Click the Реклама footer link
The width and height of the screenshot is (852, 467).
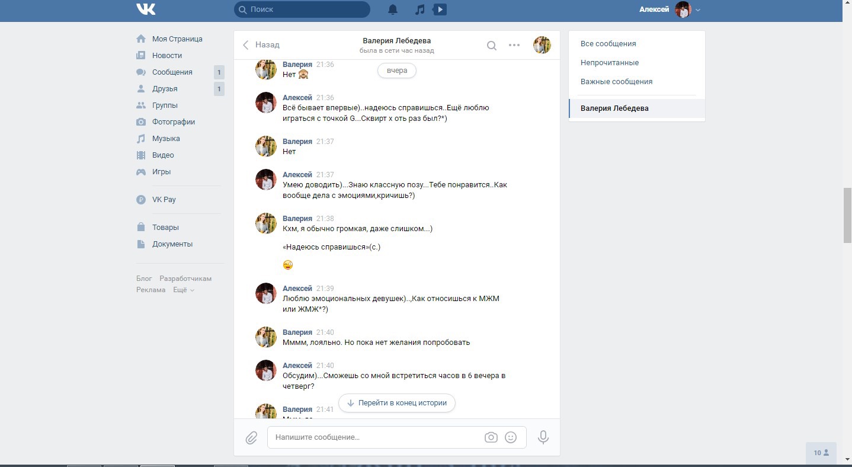151,290
